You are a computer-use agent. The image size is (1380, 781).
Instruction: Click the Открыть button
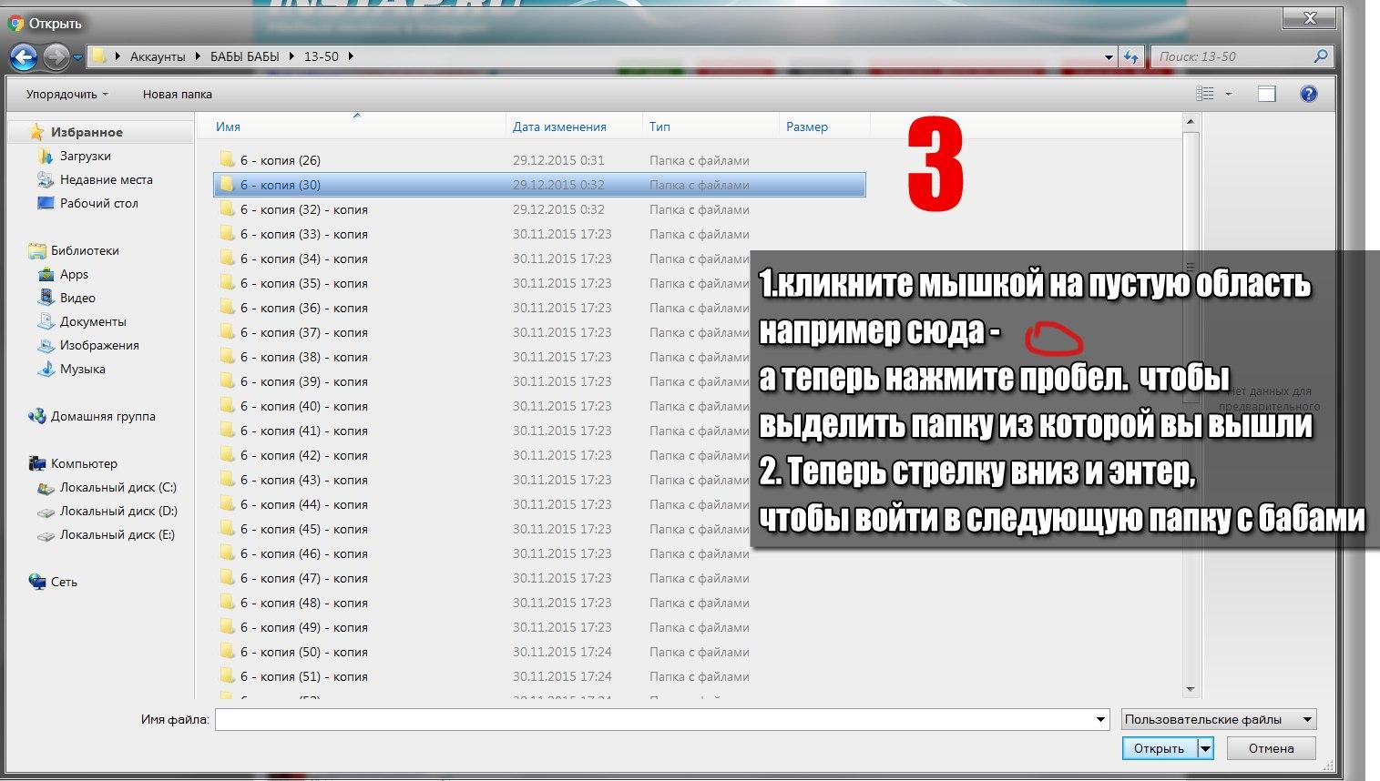(x=1159, y=748)
